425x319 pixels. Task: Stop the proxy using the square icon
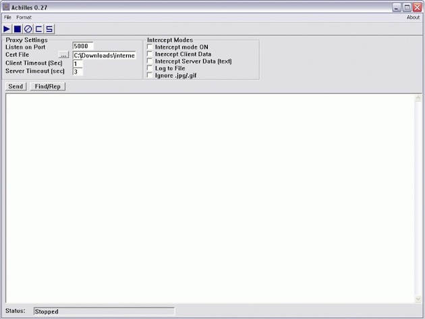click(x=18, y=29)
